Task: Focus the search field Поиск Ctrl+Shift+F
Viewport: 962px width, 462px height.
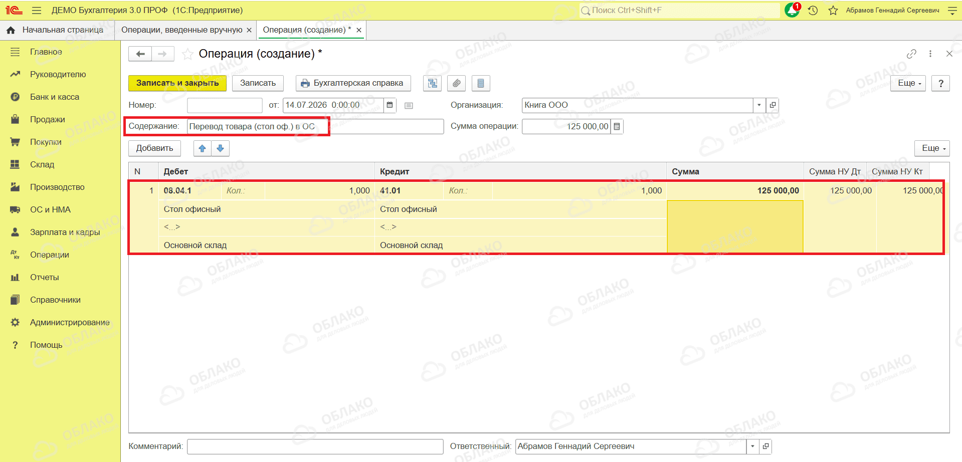Action: point(679,10)
